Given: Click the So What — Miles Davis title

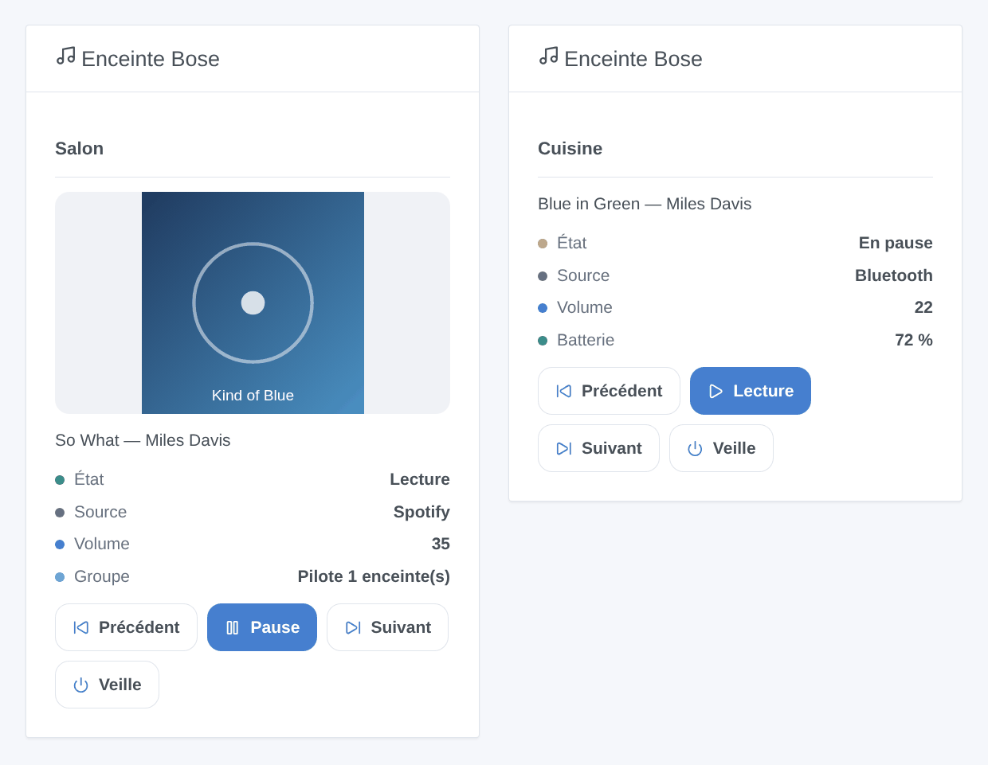Looking at the screenshot, I should click(143, 440).
